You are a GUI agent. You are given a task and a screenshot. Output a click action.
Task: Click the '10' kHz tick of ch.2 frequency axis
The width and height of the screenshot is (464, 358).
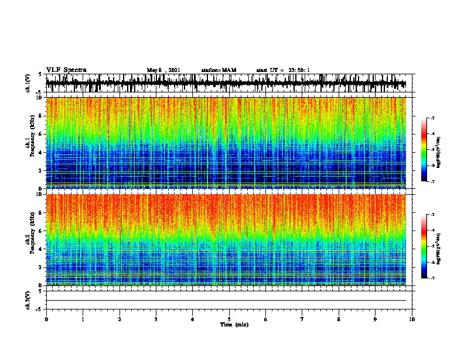tap(39, 194)
